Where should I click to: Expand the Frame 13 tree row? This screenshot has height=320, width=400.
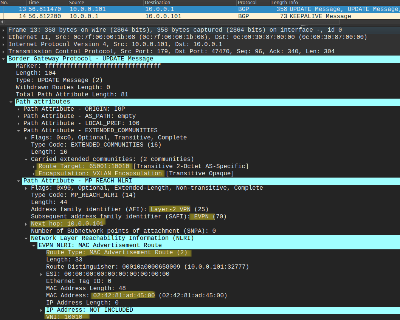pyautogui.click(x=3, y=30)
